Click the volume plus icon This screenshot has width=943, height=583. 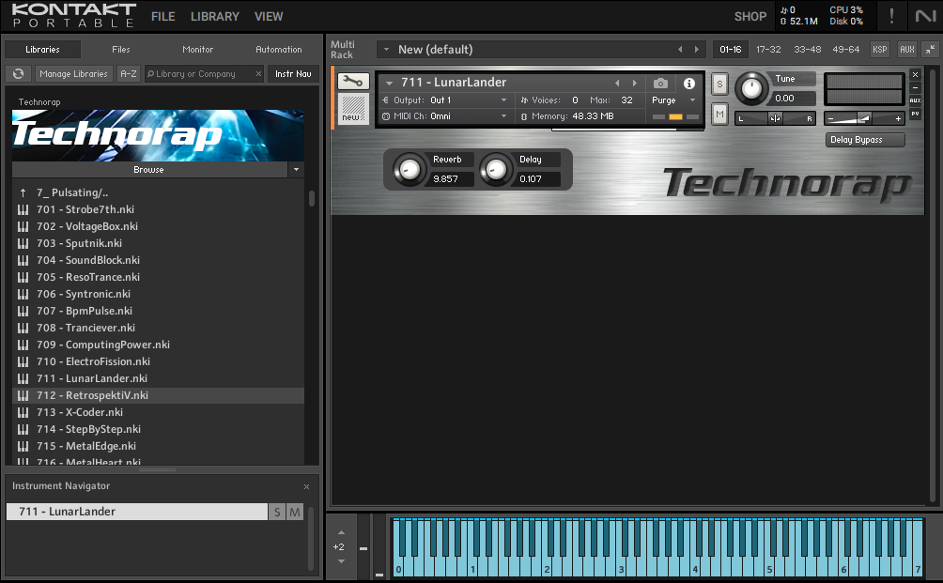[x=898, y=118]
